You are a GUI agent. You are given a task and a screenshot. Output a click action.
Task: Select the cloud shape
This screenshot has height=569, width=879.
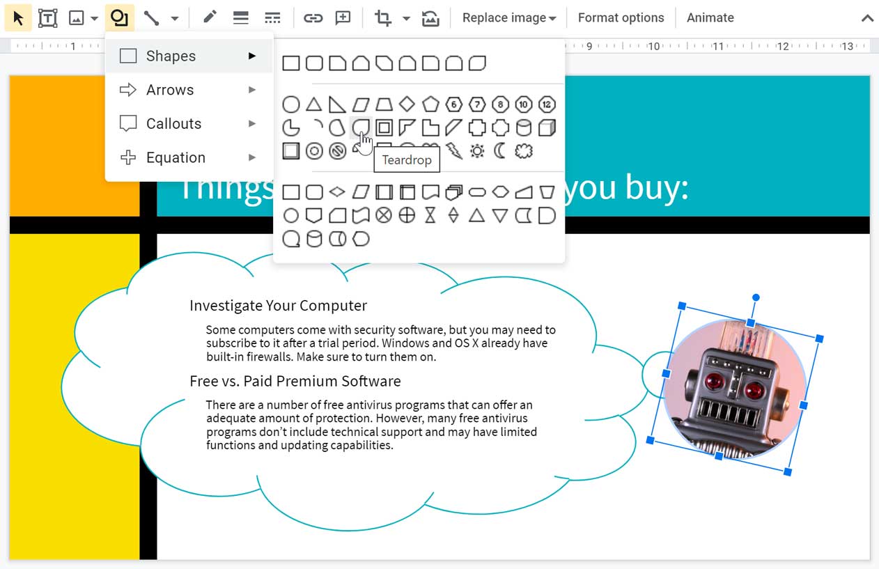click(x=524, y=150)
